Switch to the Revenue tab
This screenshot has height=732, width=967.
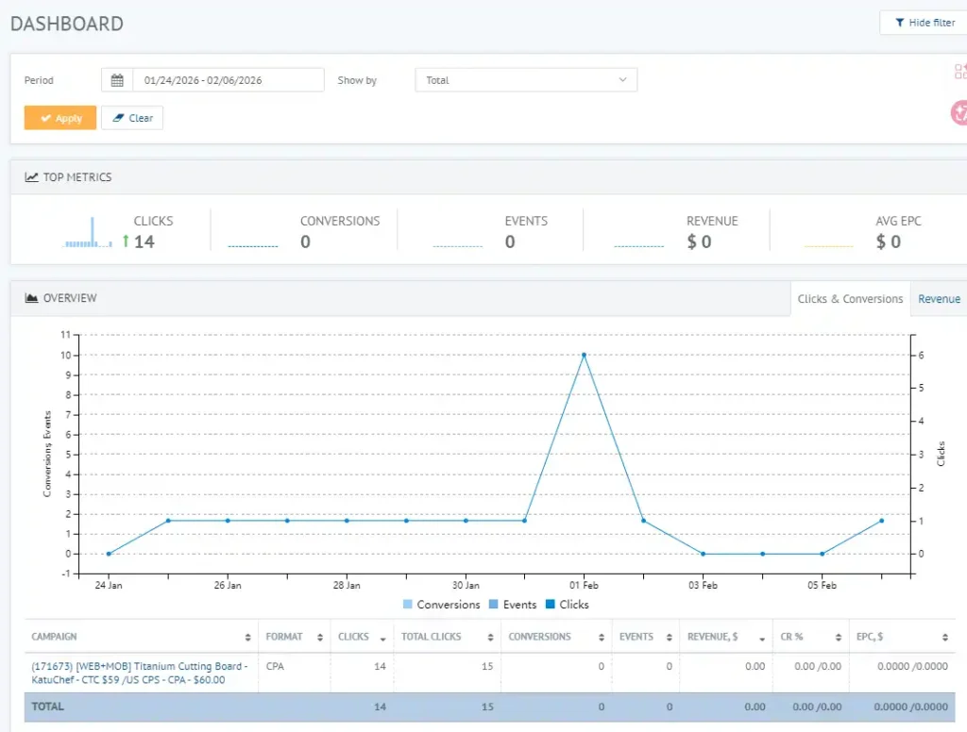(x=939, y=299)
